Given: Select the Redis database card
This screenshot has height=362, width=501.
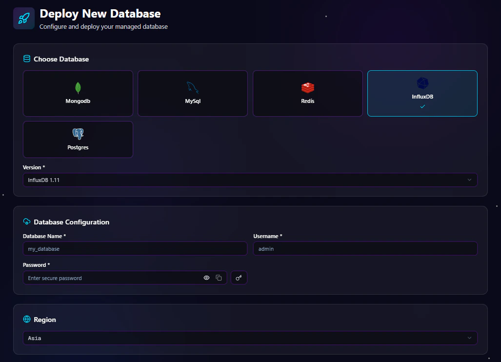Looking at the screenshot, I should click(308, 93).
